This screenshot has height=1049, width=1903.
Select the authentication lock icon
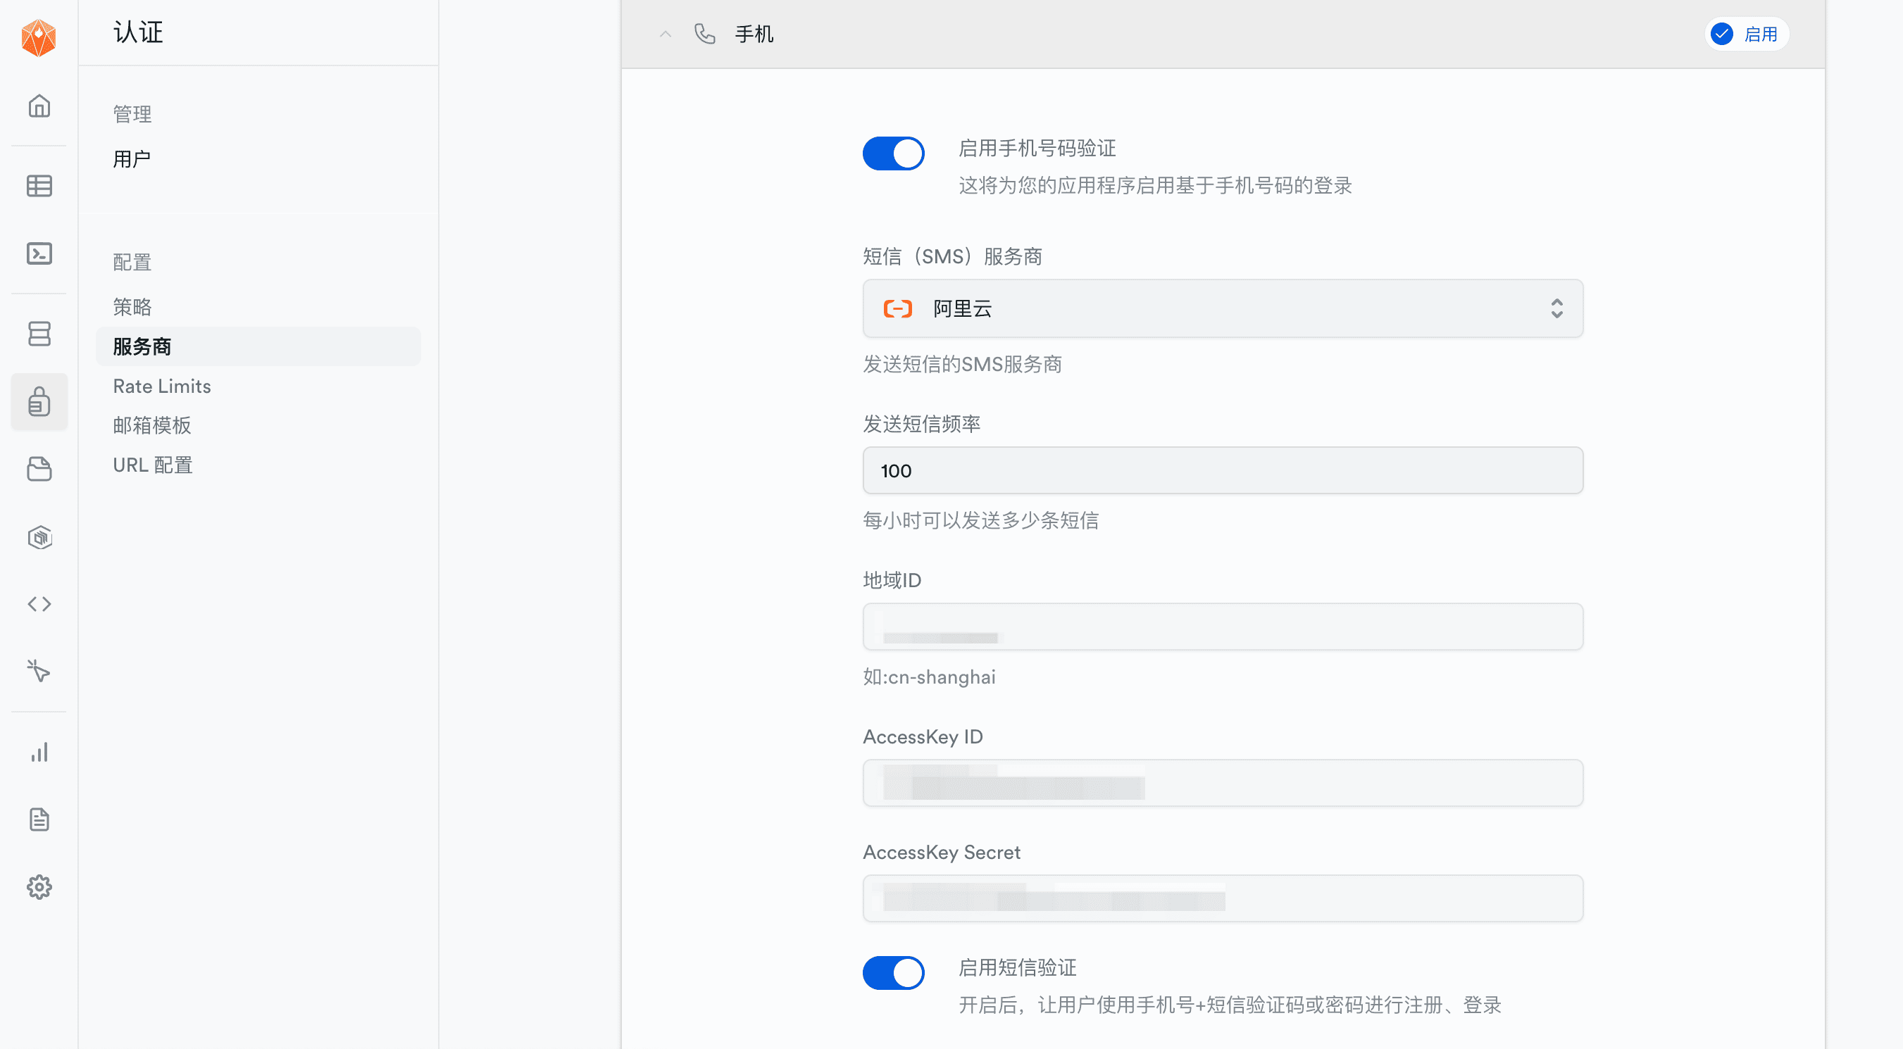click(x=39, y=401)
